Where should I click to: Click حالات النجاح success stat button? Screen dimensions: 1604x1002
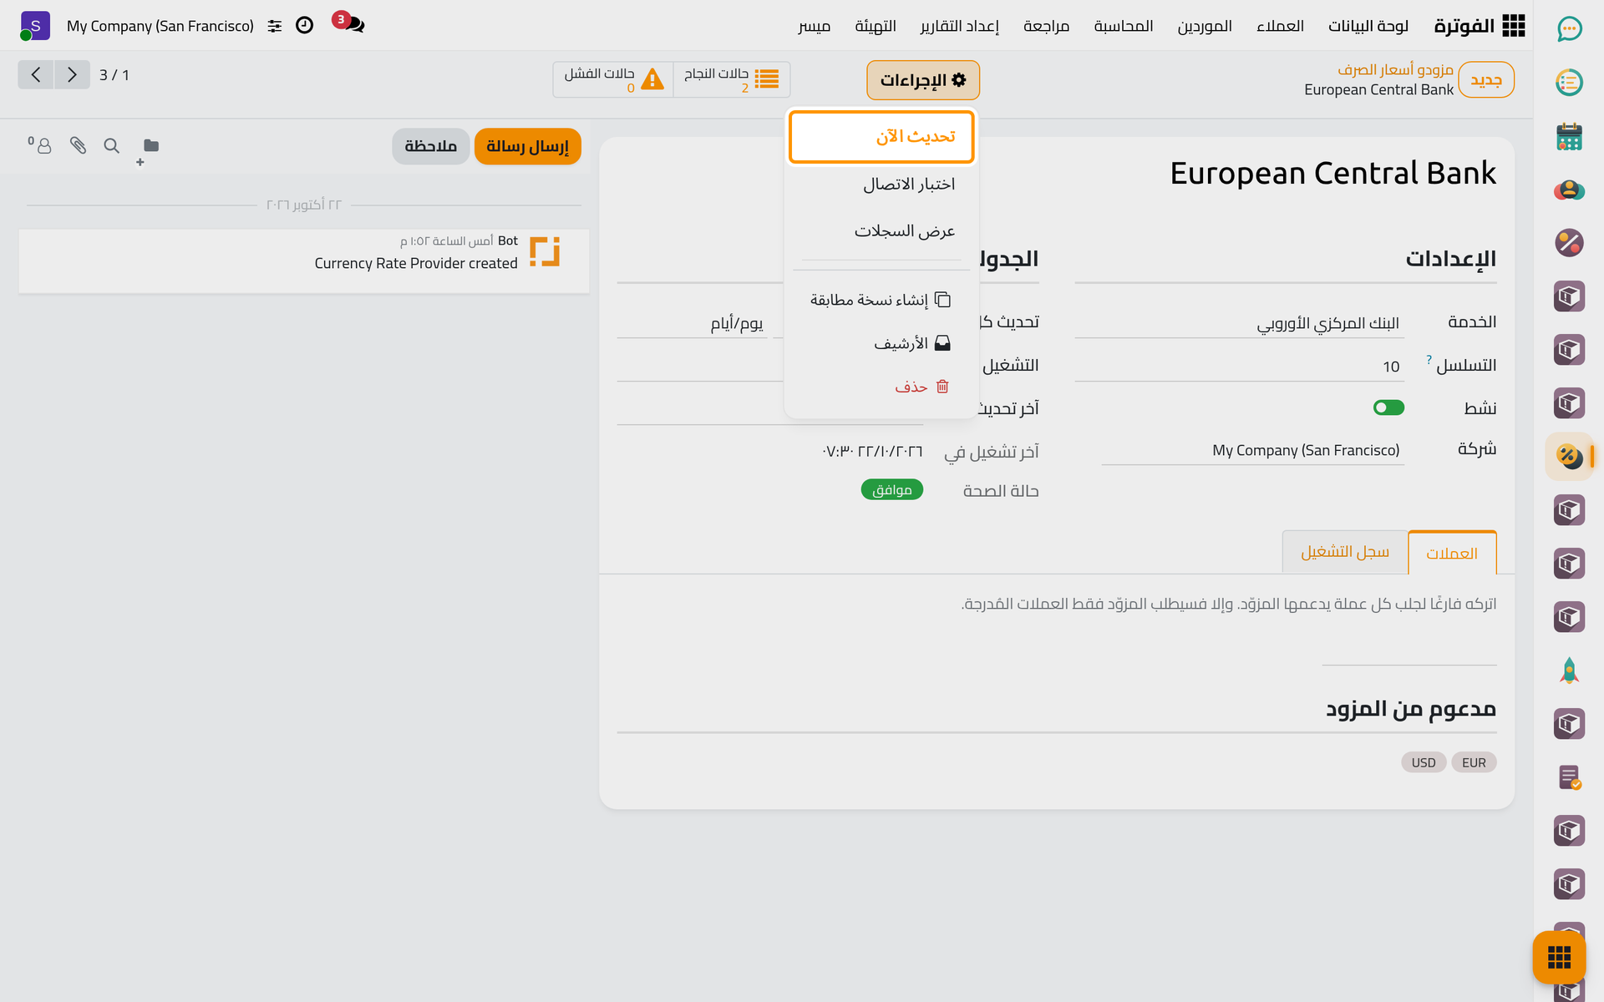point(731,79)
